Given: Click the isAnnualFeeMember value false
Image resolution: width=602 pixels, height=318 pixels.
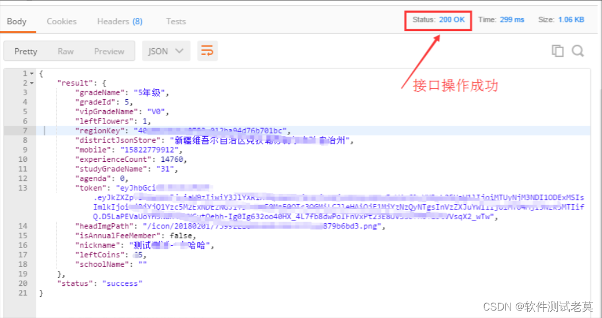Looking at the screenshot, I should tap(182, 236).
